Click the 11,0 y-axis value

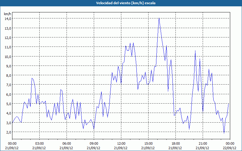[x=8, y=47]
